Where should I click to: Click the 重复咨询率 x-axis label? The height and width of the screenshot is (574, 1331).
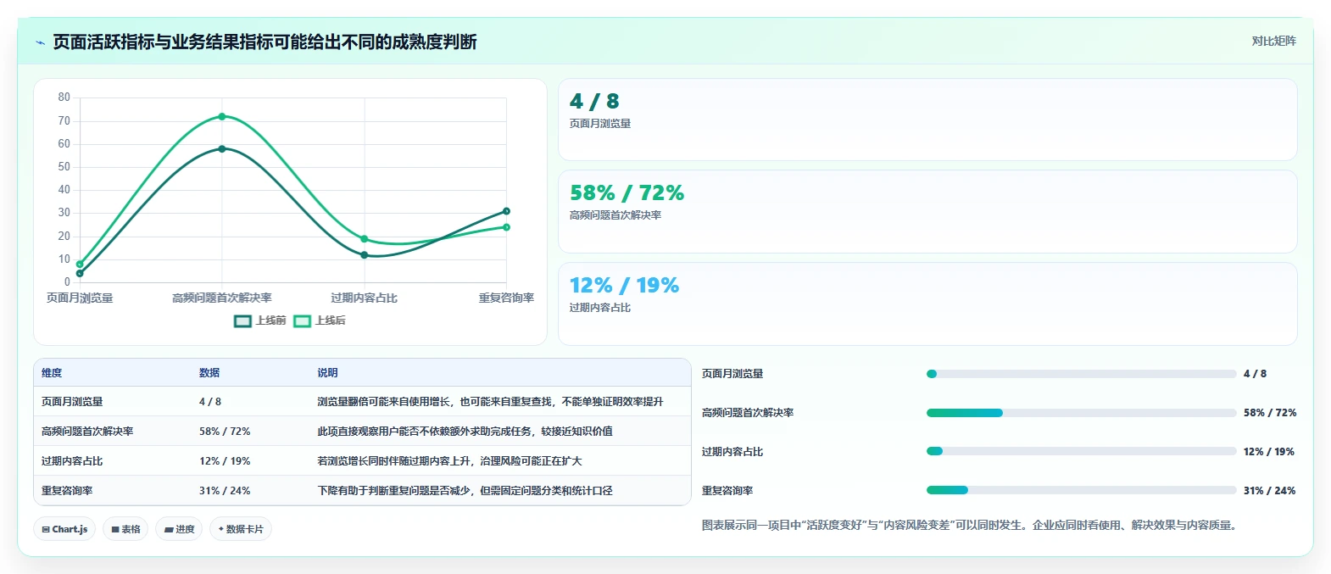(506, 298)
